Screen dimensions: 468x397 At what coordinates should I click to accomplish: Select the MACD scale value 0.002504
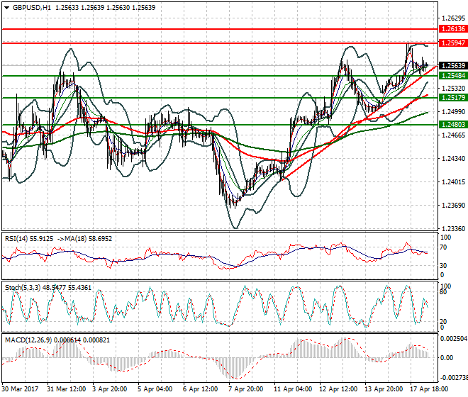click(x=454, y=339)
